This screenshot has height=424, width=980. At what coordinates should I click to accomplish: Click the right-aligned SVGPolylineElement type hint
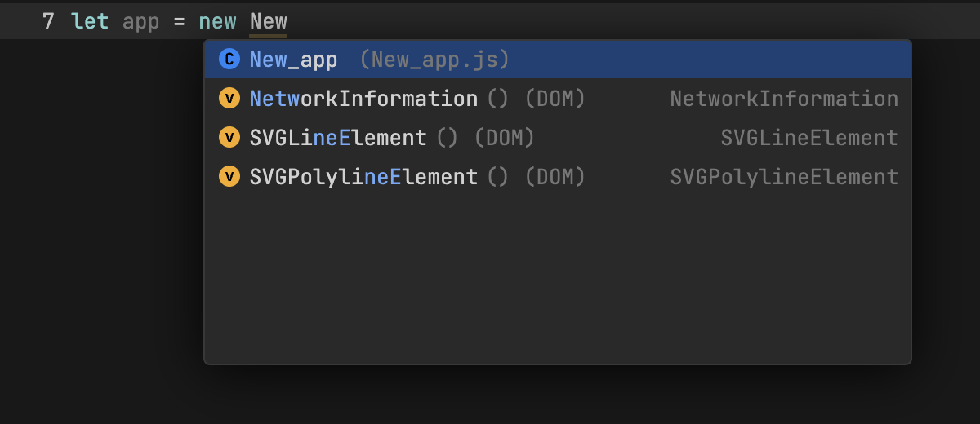(784, 177)
